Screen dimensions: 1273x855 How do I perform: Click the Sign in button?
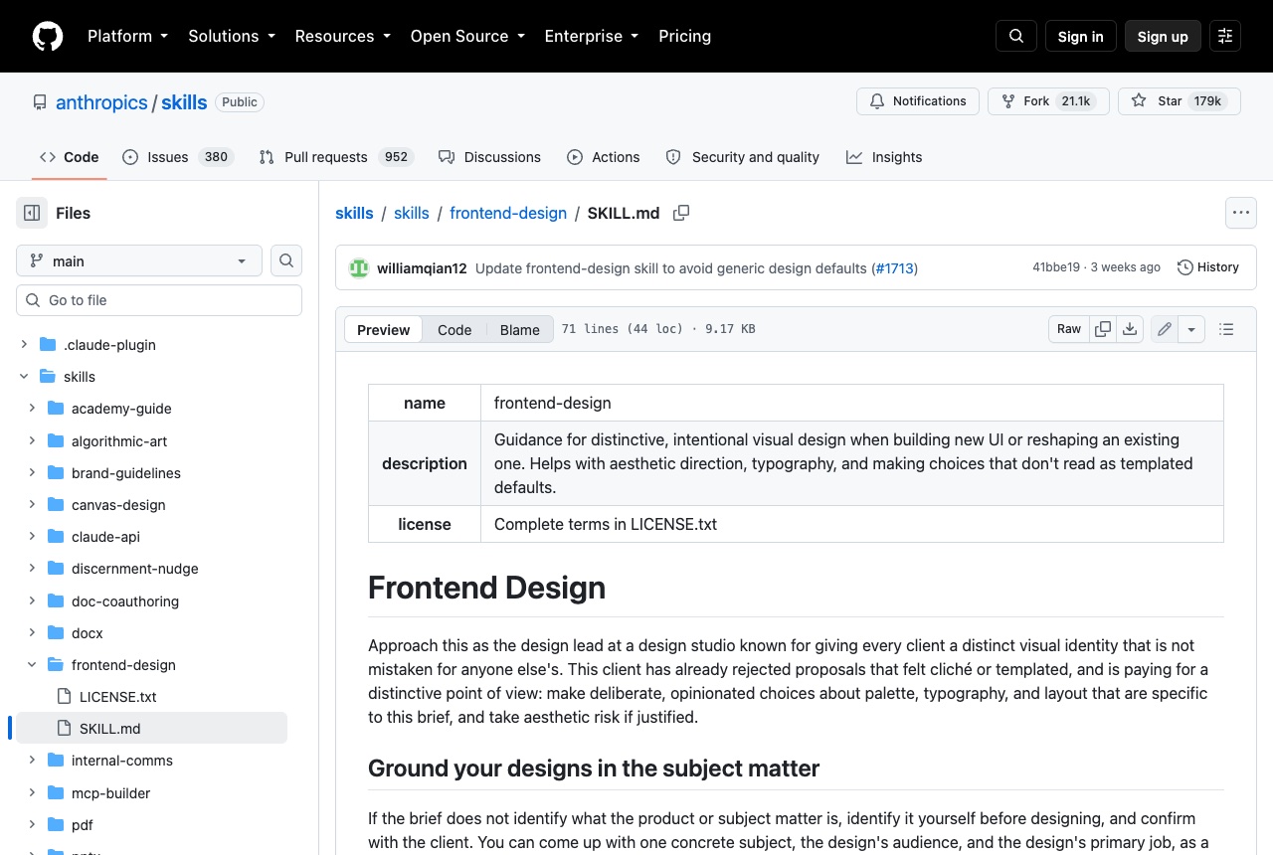tap(1081, 36)
